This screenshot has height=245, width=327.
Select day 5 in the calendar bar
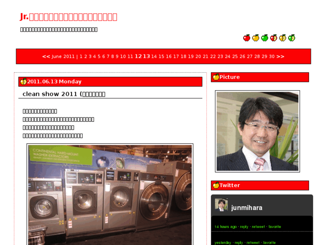coord(99,57)
